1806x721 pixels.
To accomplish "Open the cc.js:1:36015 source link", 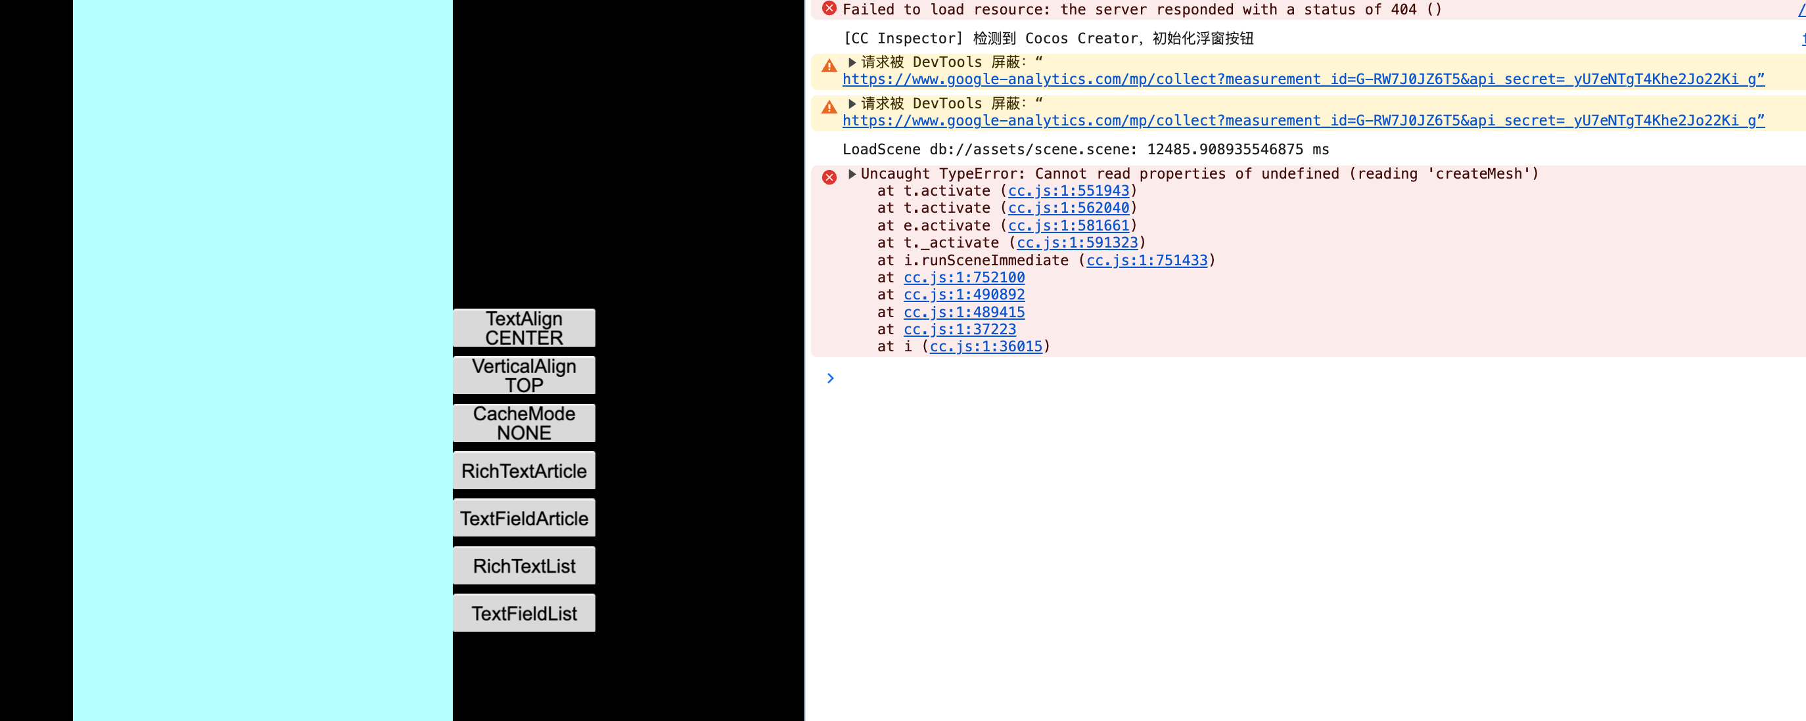I will (x=986, y=346).
